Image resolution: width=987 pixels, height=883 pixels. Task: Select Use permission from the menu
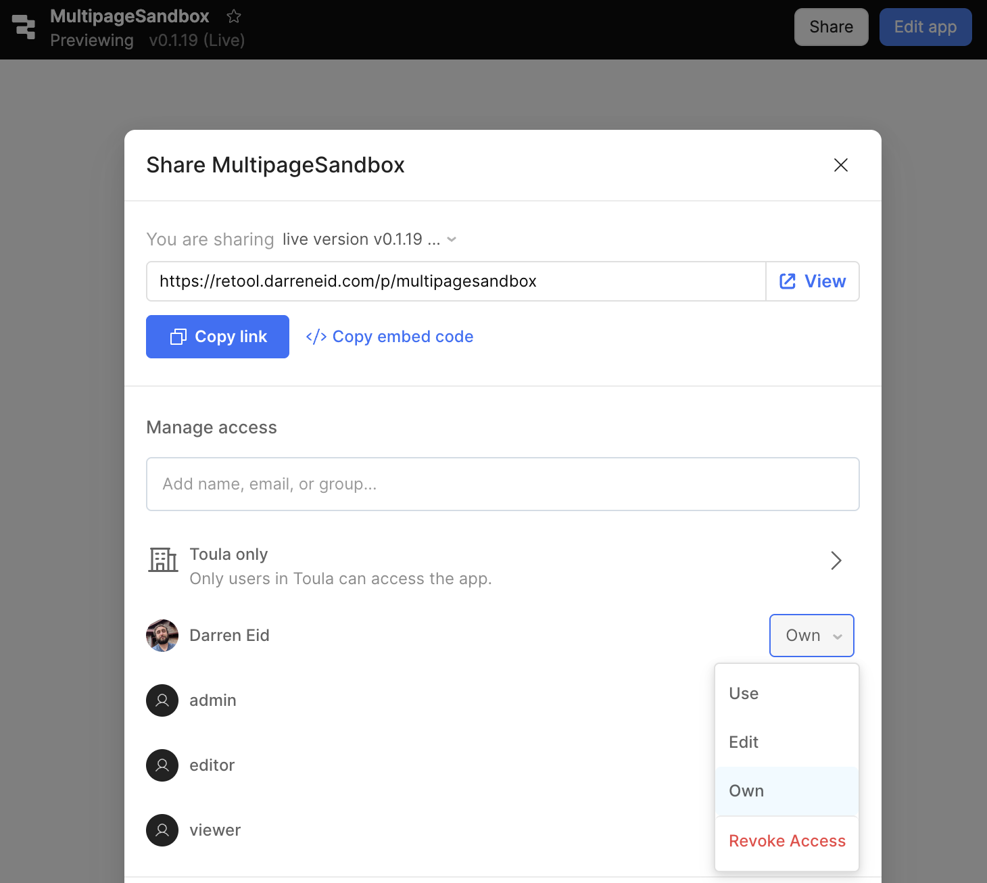pyautogui.click(x=744, y=694)
